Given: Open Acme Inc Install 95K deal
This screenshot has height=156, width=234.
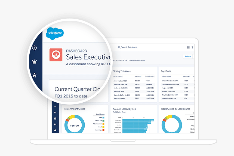Looking at the screenshot, I should (120, 81).
